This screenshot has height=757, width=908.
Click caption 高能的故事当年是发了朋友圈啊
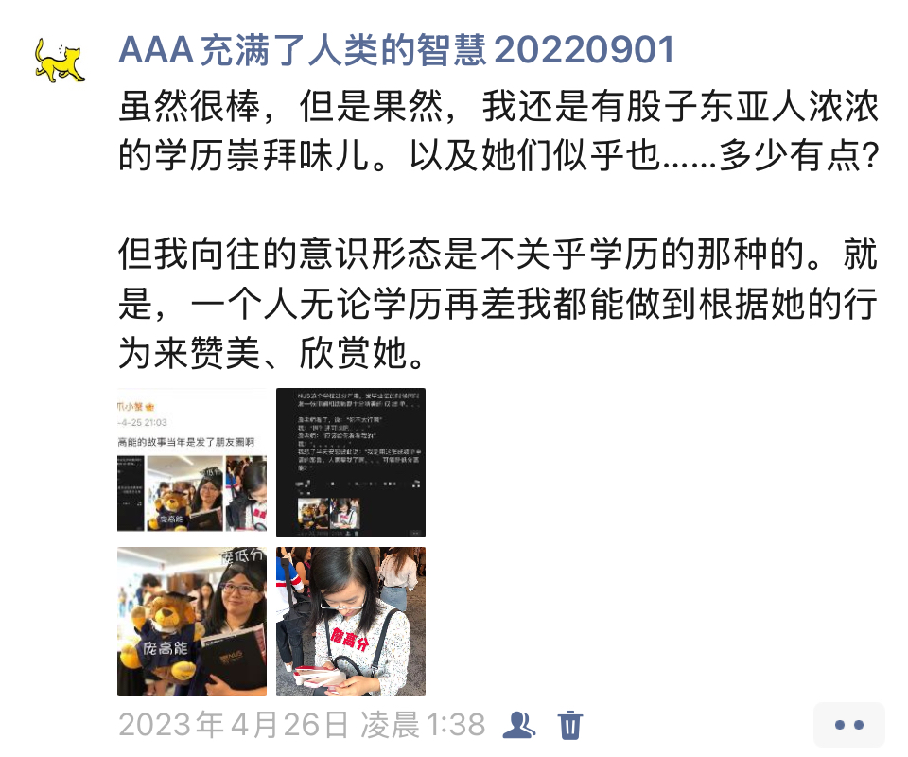pos(186,442)
